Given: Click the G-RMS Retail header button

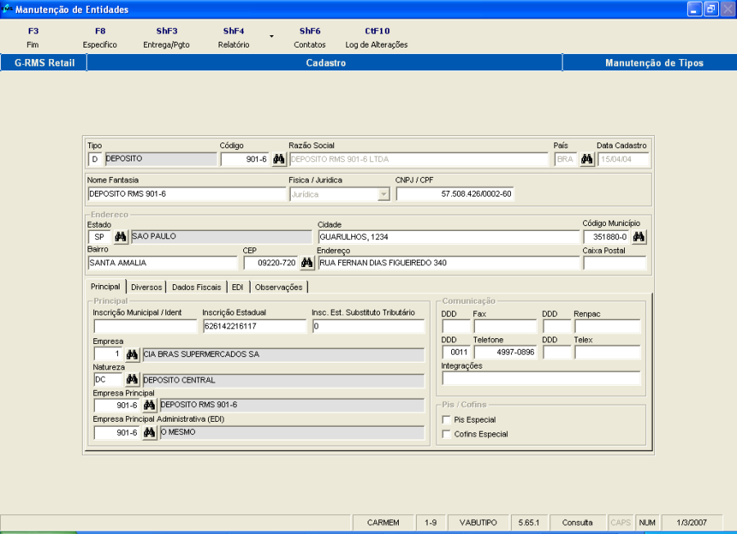Looking at the screenshot, I should pyautogui.click(x=44, y=63).
